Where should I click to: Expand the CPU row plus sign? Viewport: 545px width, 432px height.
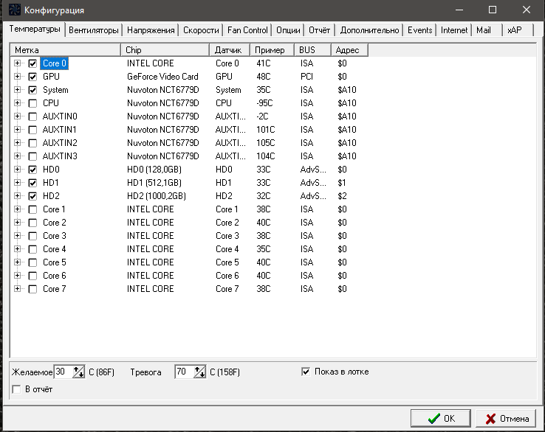click(17, 103)
